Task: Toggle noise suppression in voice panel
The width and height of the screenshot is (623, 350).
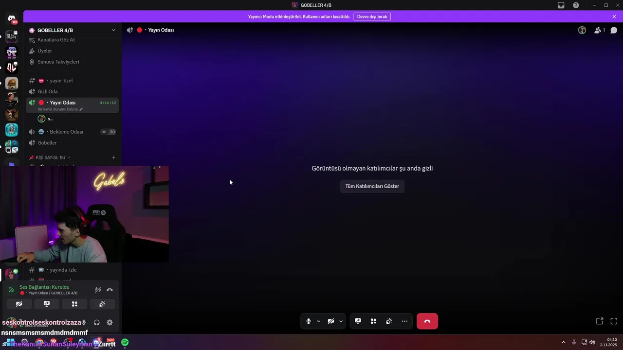Action: click(x=98, y=290)
